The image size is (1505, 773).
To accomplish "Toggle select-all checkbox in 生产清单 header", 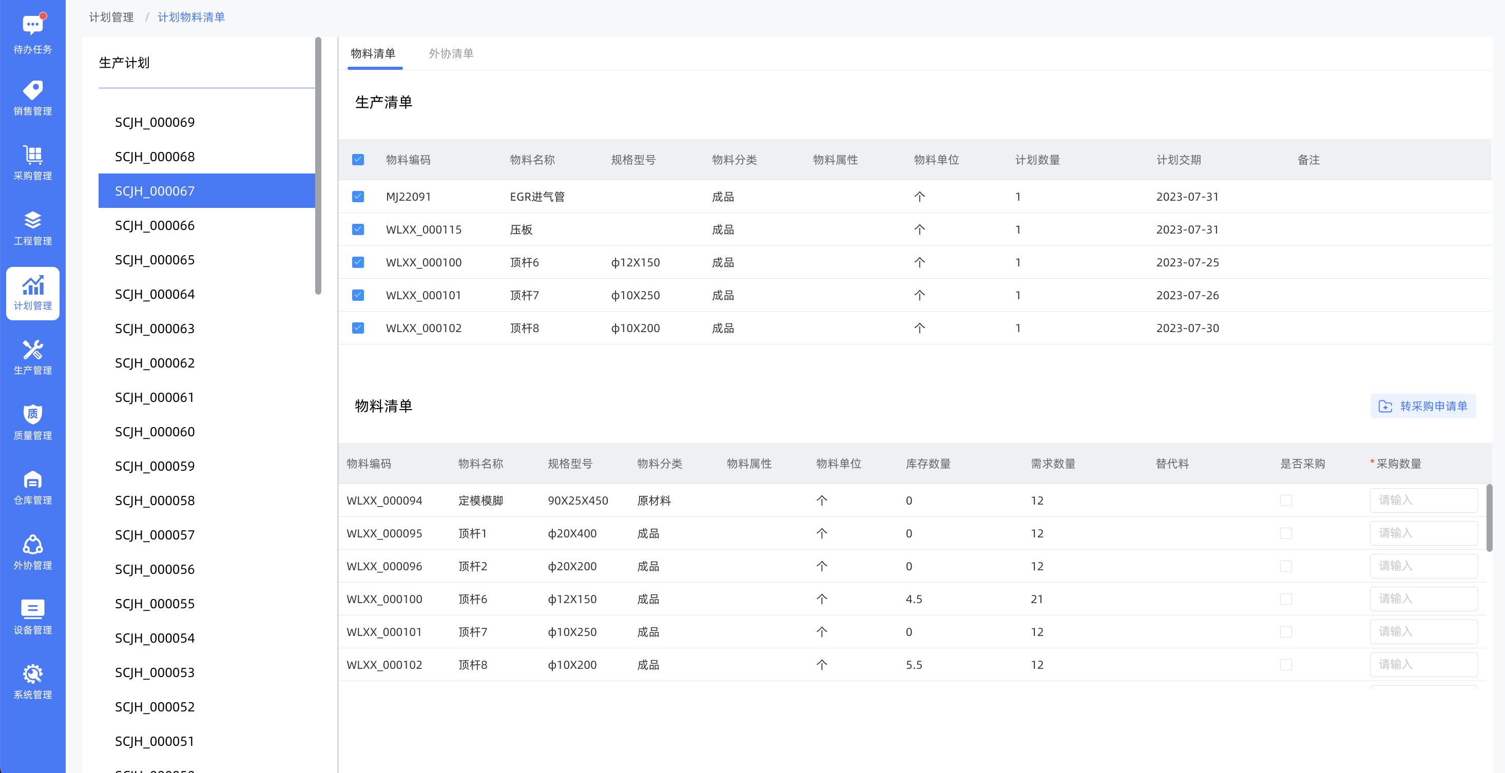I will [x=358, y=160].
